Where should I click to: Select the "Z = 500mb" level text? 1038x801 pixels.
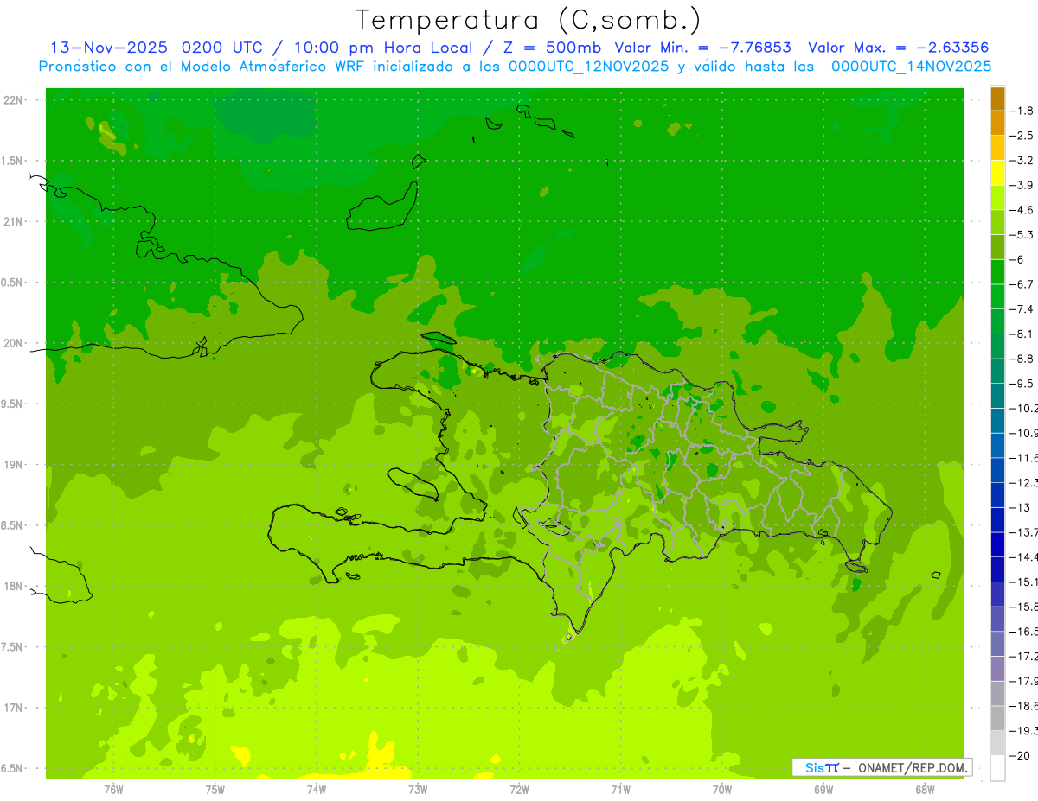pyautogui.click(x=550, y=48)
